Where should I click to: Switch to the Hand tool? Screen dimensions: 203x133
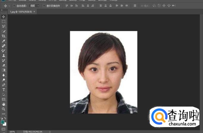pos(4,104)
